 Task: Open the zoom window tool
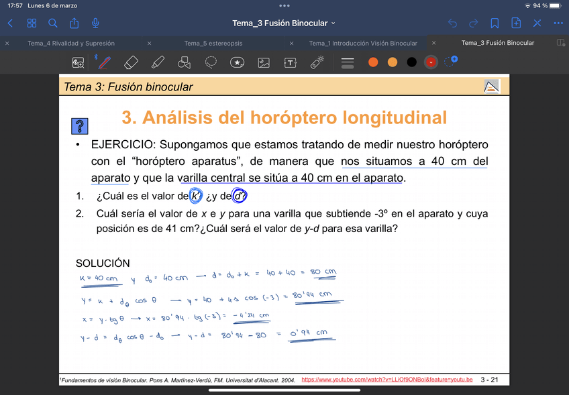tap(78, 62)
